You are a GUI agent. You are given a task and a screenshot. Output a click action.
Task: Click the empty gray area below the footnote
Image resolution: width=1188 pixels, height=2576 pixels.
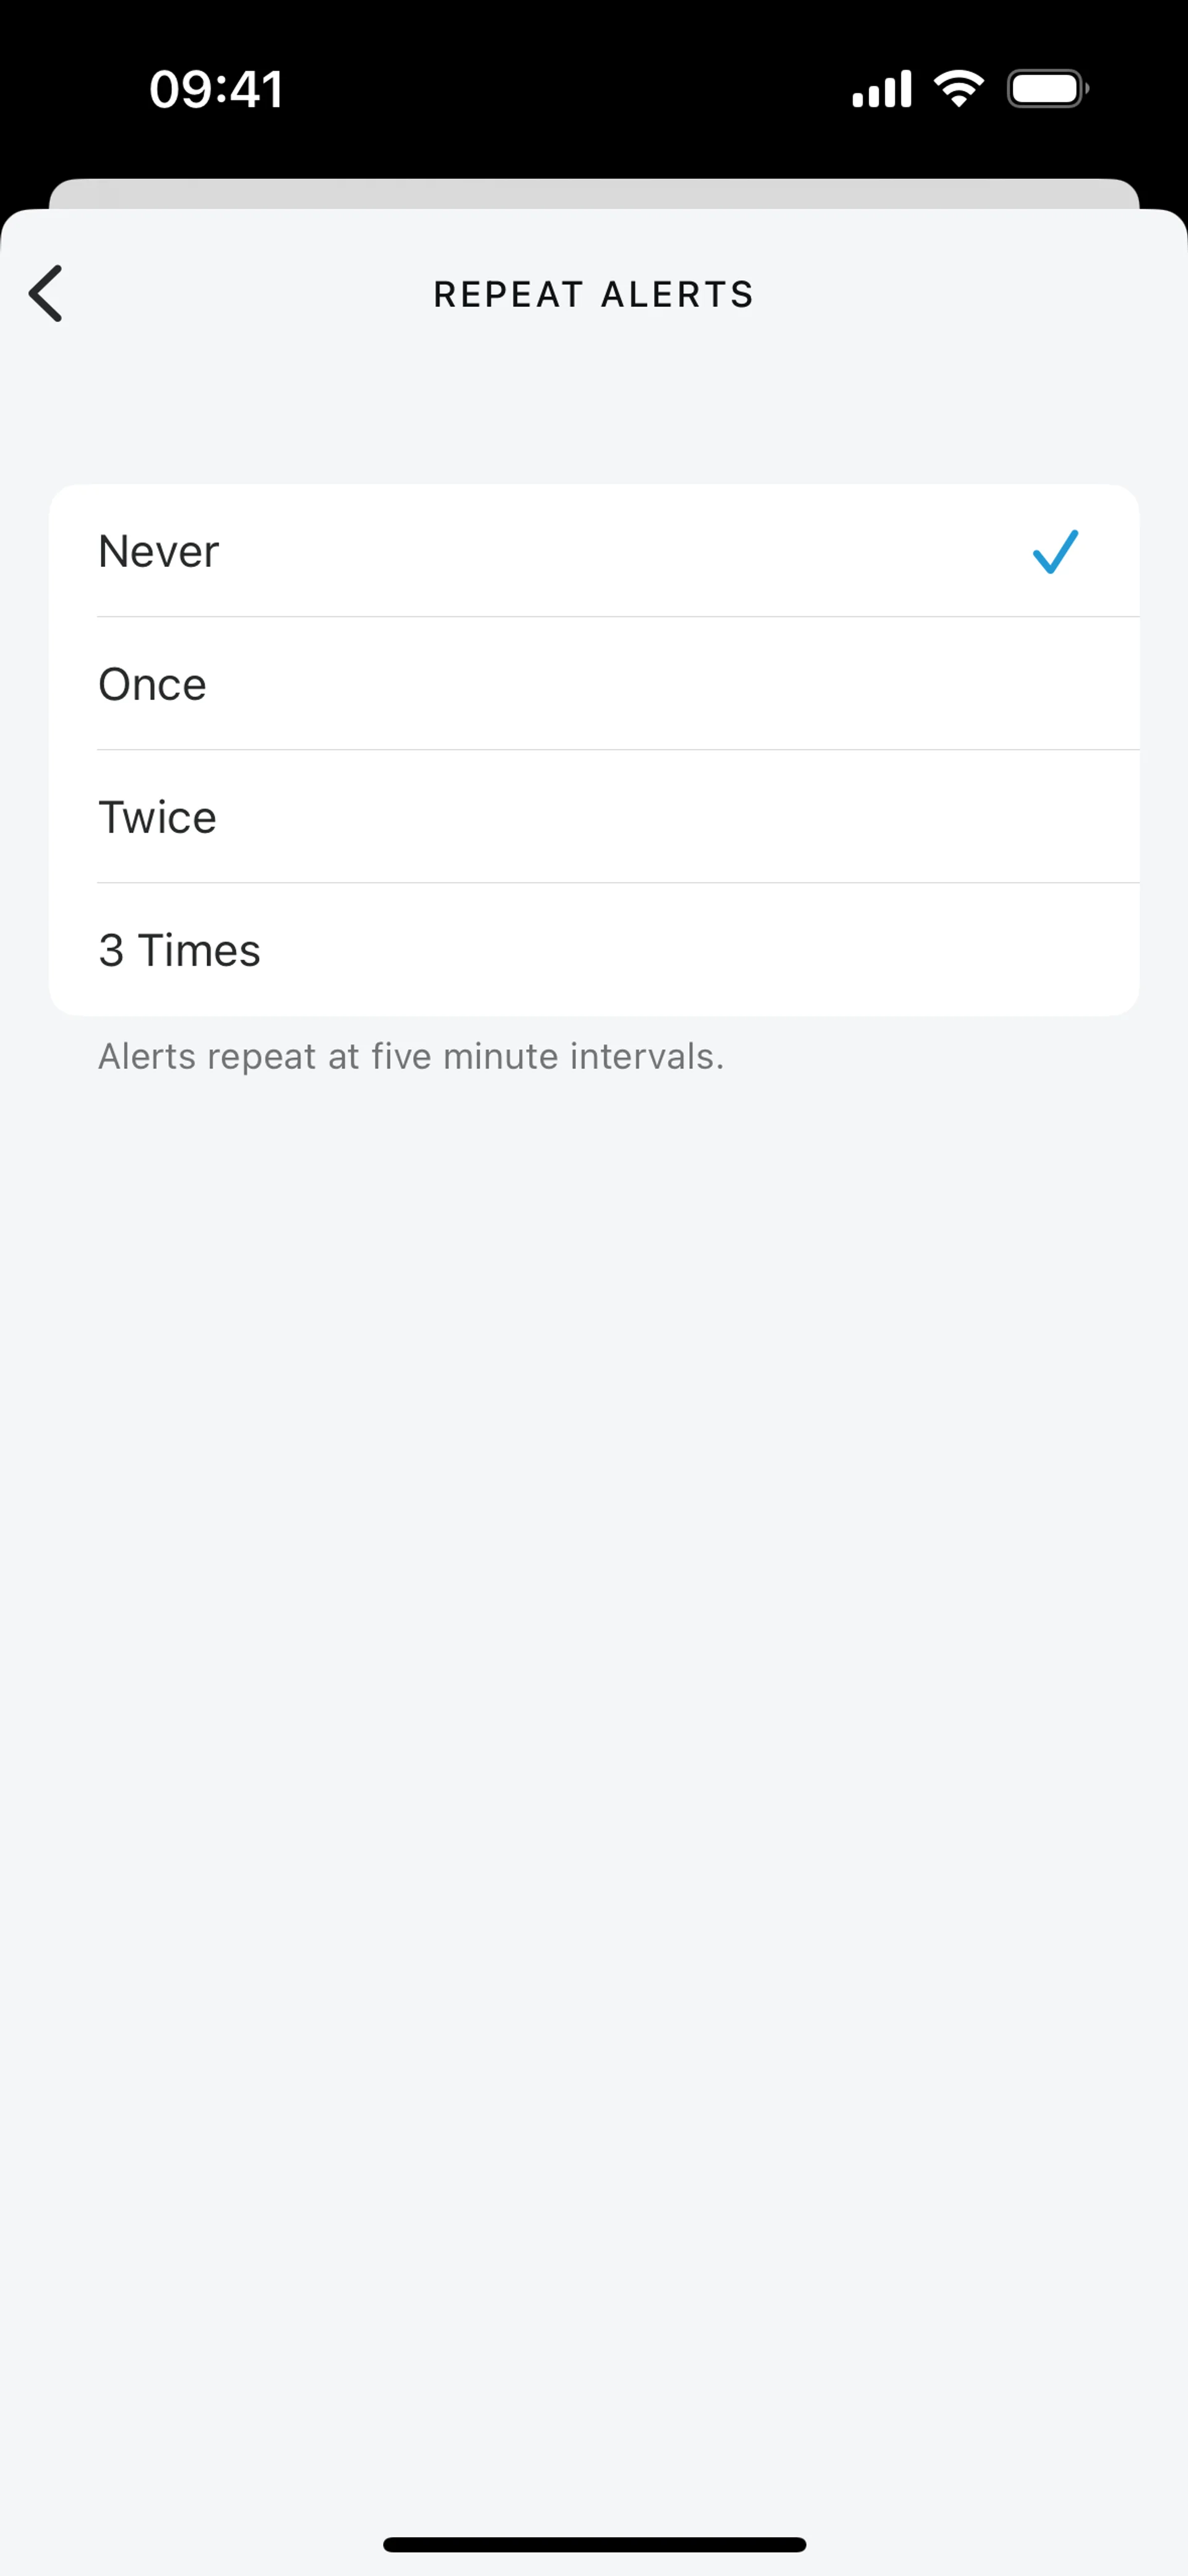[594, 1700]
